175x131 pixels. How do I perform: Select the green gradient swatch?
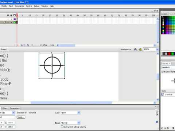pyautogui.click(x=172, y=54)
